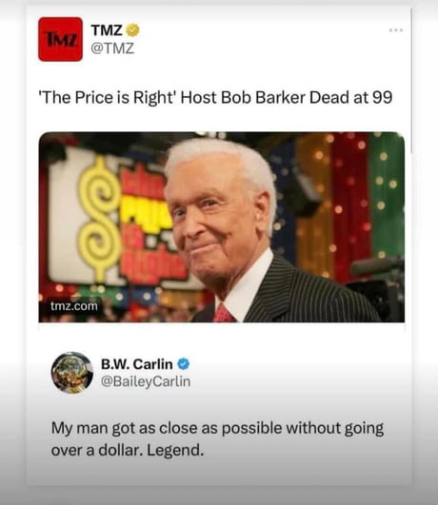Image resolution: width=438 pixels, height=505 pixels.
Task: Visit the @TMZ handle link
Action: 112,49
